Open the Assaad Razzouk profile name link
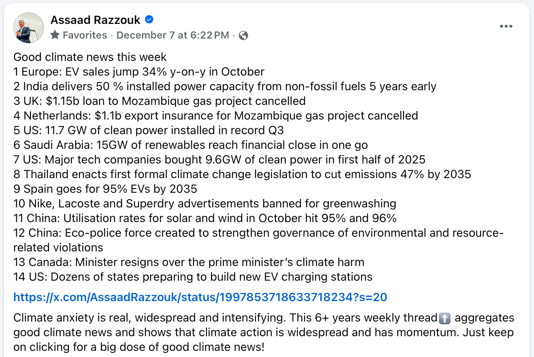Image resolution: width=534 pixels, height=357 pixels. coord(95,20)
